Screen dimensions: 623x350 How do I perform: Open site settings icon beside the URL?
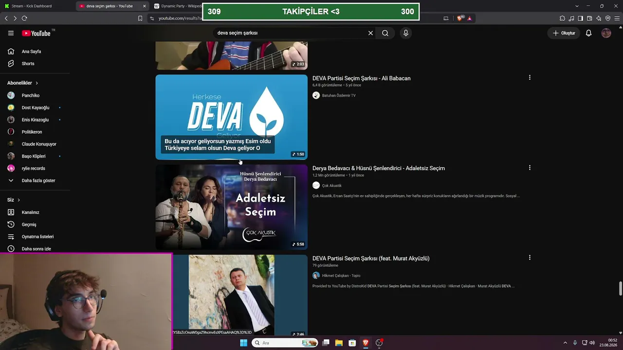tap(152, 18)
